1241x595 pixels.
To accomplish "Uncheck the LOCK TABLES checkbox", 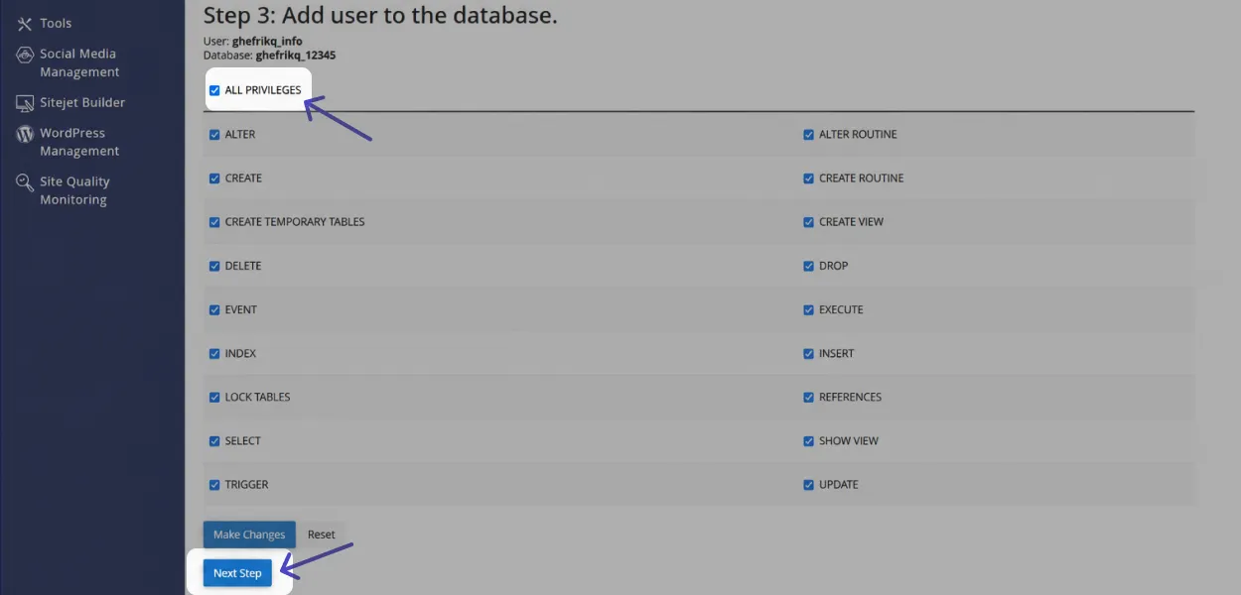I will [214, 397].
